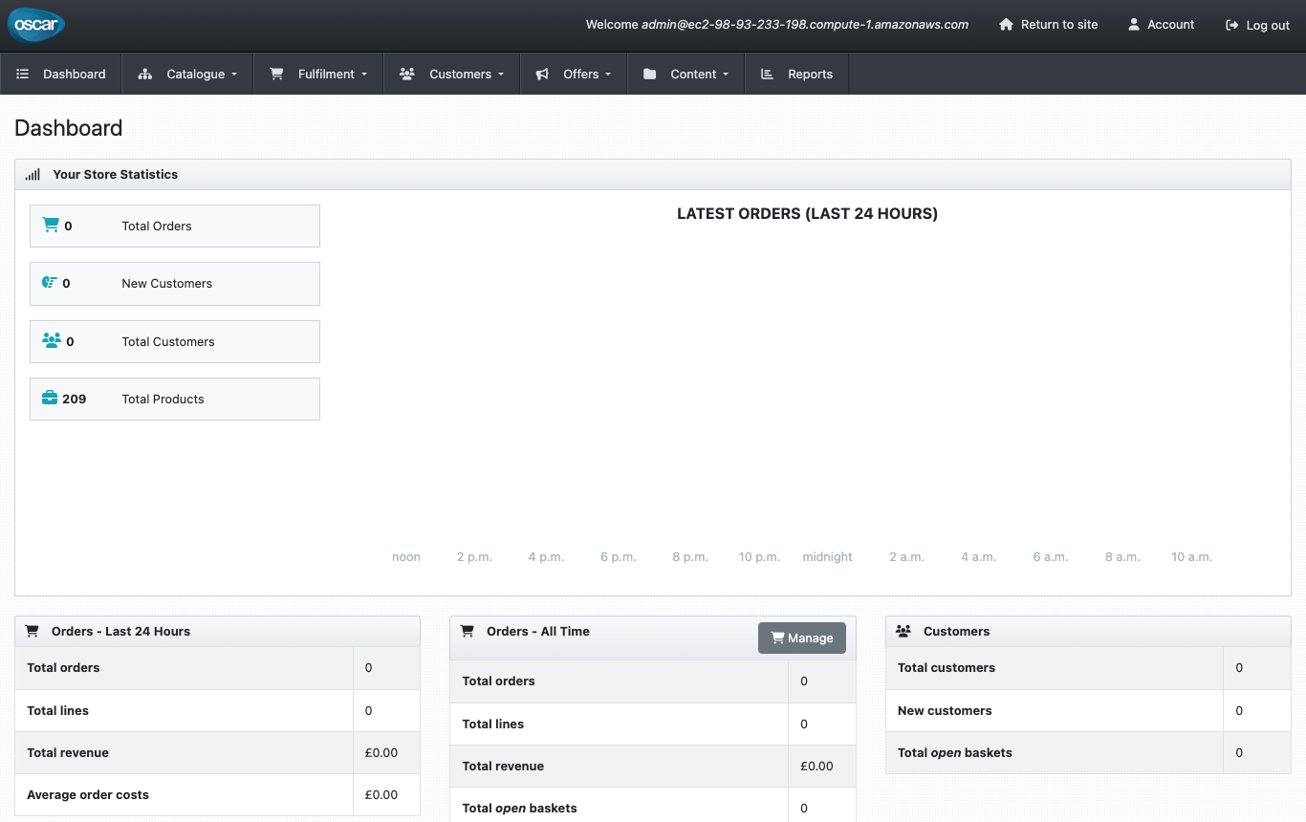Open the Customers dropdown in navbar
This screenshot has height=822, width=1306.
pos(451,74)
